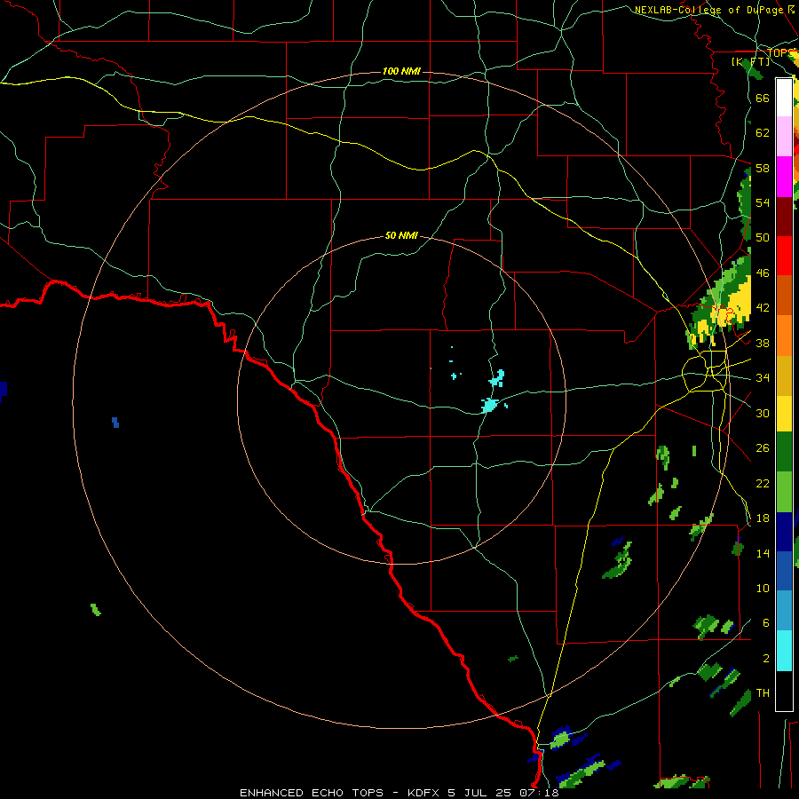Click the gold legend band below orange
This screenshot has width=799, height=799.
[784, 376]
